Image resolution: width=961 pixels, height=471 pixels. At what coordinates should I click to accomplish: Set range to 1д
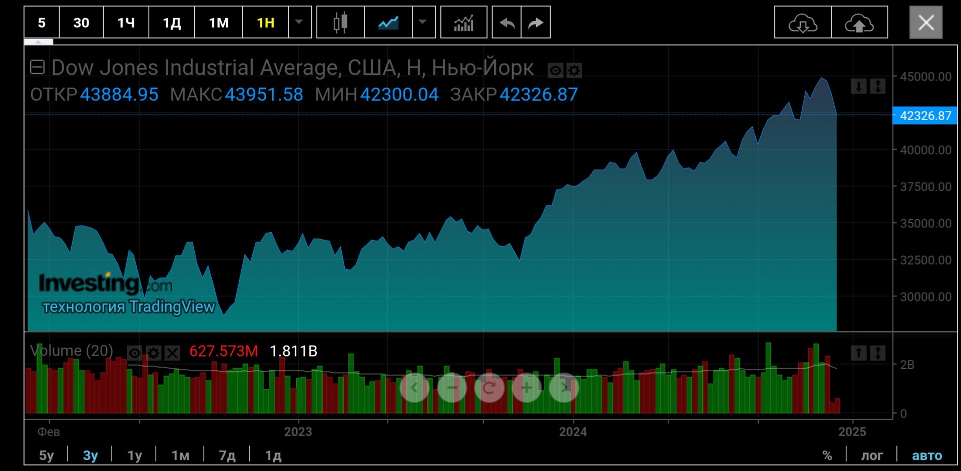point(273,455)
